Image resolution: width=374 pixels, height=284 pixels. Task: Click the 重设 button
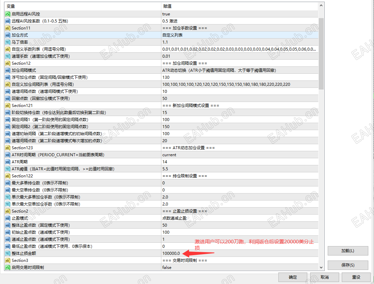click(356, 277)
